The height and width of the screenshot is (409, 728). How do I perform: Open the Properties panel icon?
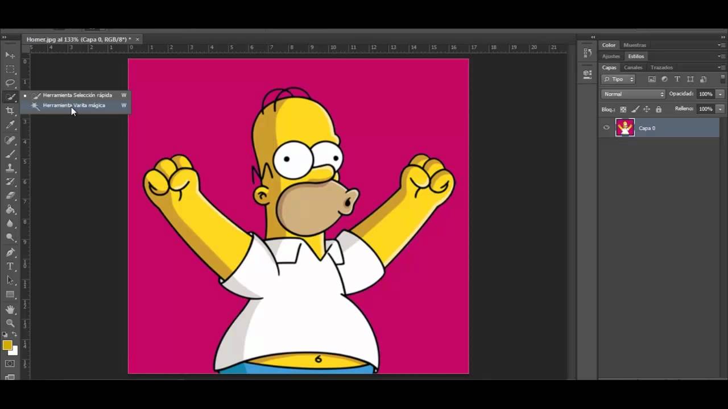[x=588, y=73]
